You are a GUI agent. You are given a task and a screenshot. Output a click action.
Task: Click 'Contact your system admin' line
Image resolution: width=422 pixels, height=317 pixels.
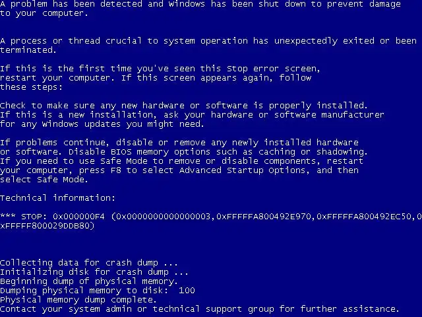199,309
